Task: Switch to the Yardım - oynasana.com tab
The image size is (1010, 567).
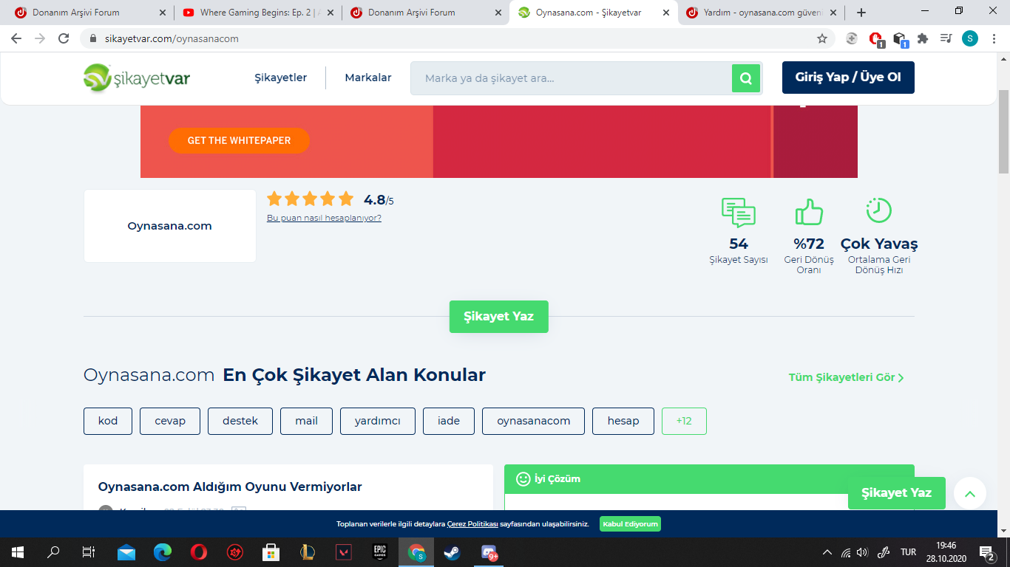Action: tap(760, 13)
